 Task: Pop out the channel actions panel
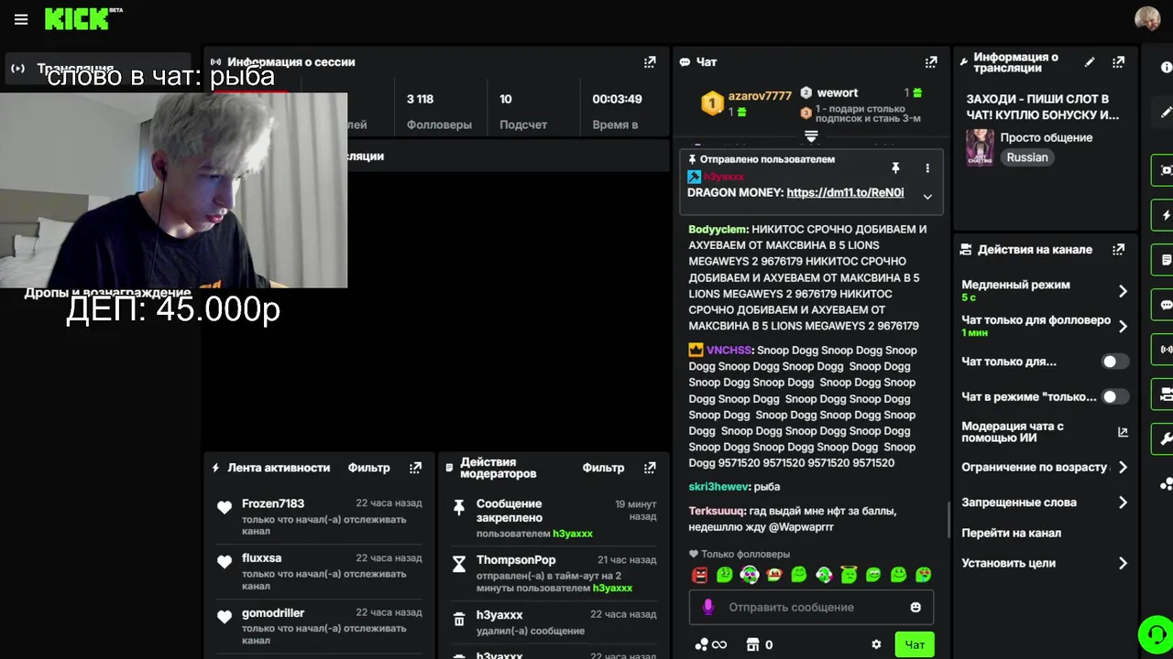coord(1118,249)
